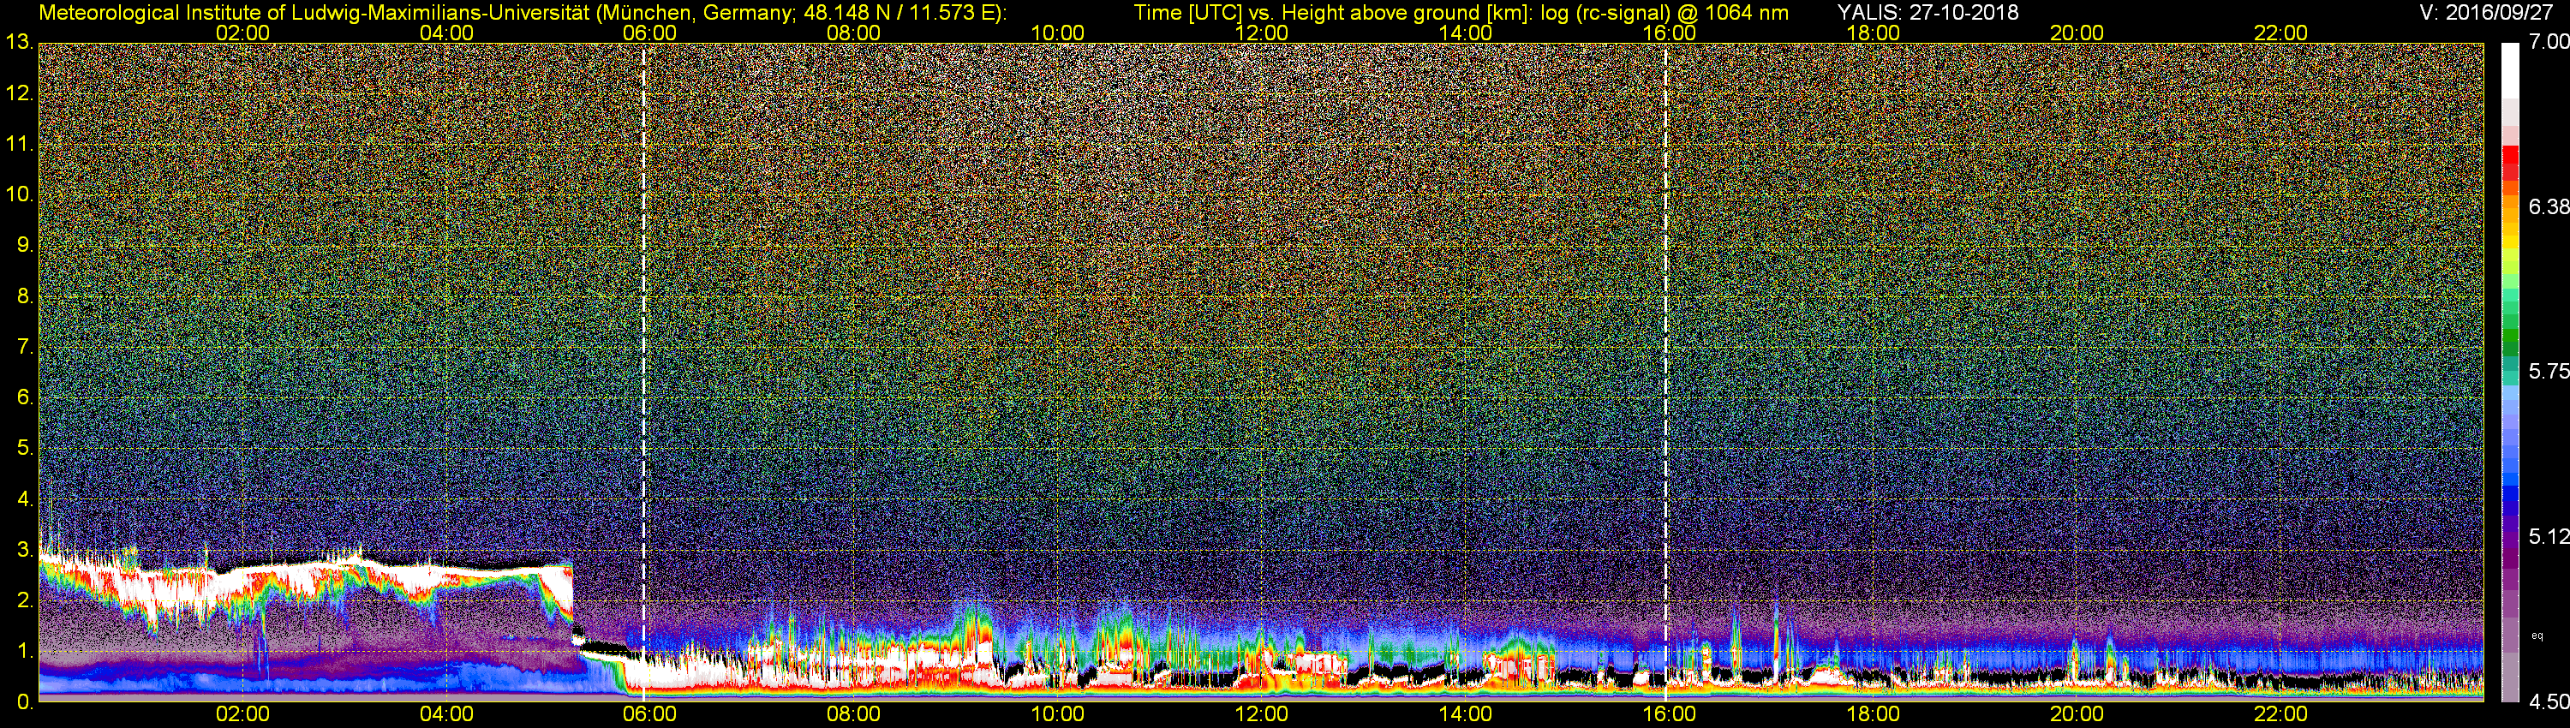The image size is (2570, 728).
Task: Click the 5.75 color scale value
Action: coord(2548,371)
